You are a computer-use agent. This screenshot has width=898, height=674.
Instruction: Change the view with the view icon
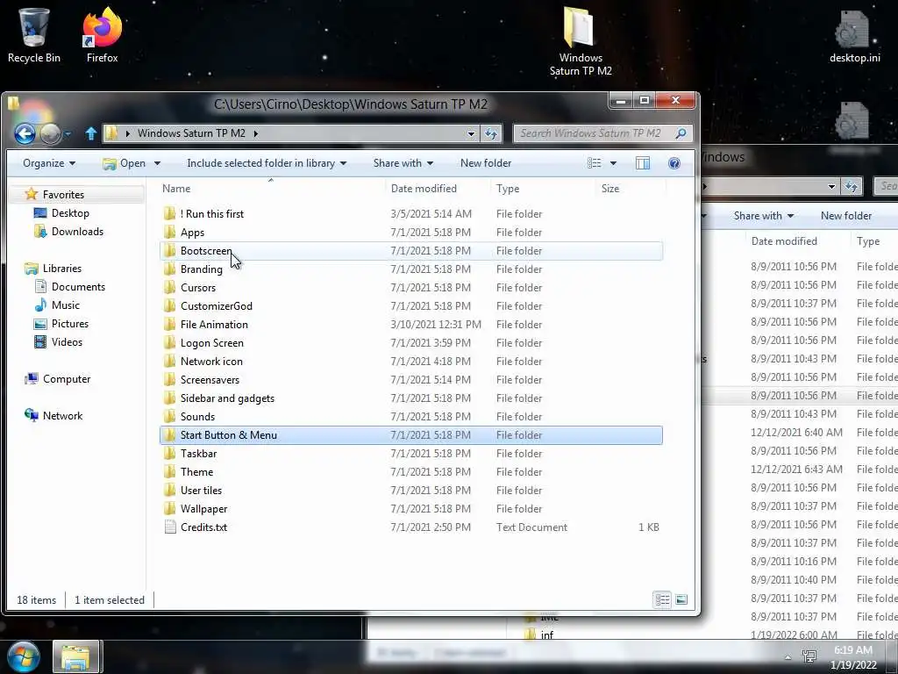tap(595, 163)
